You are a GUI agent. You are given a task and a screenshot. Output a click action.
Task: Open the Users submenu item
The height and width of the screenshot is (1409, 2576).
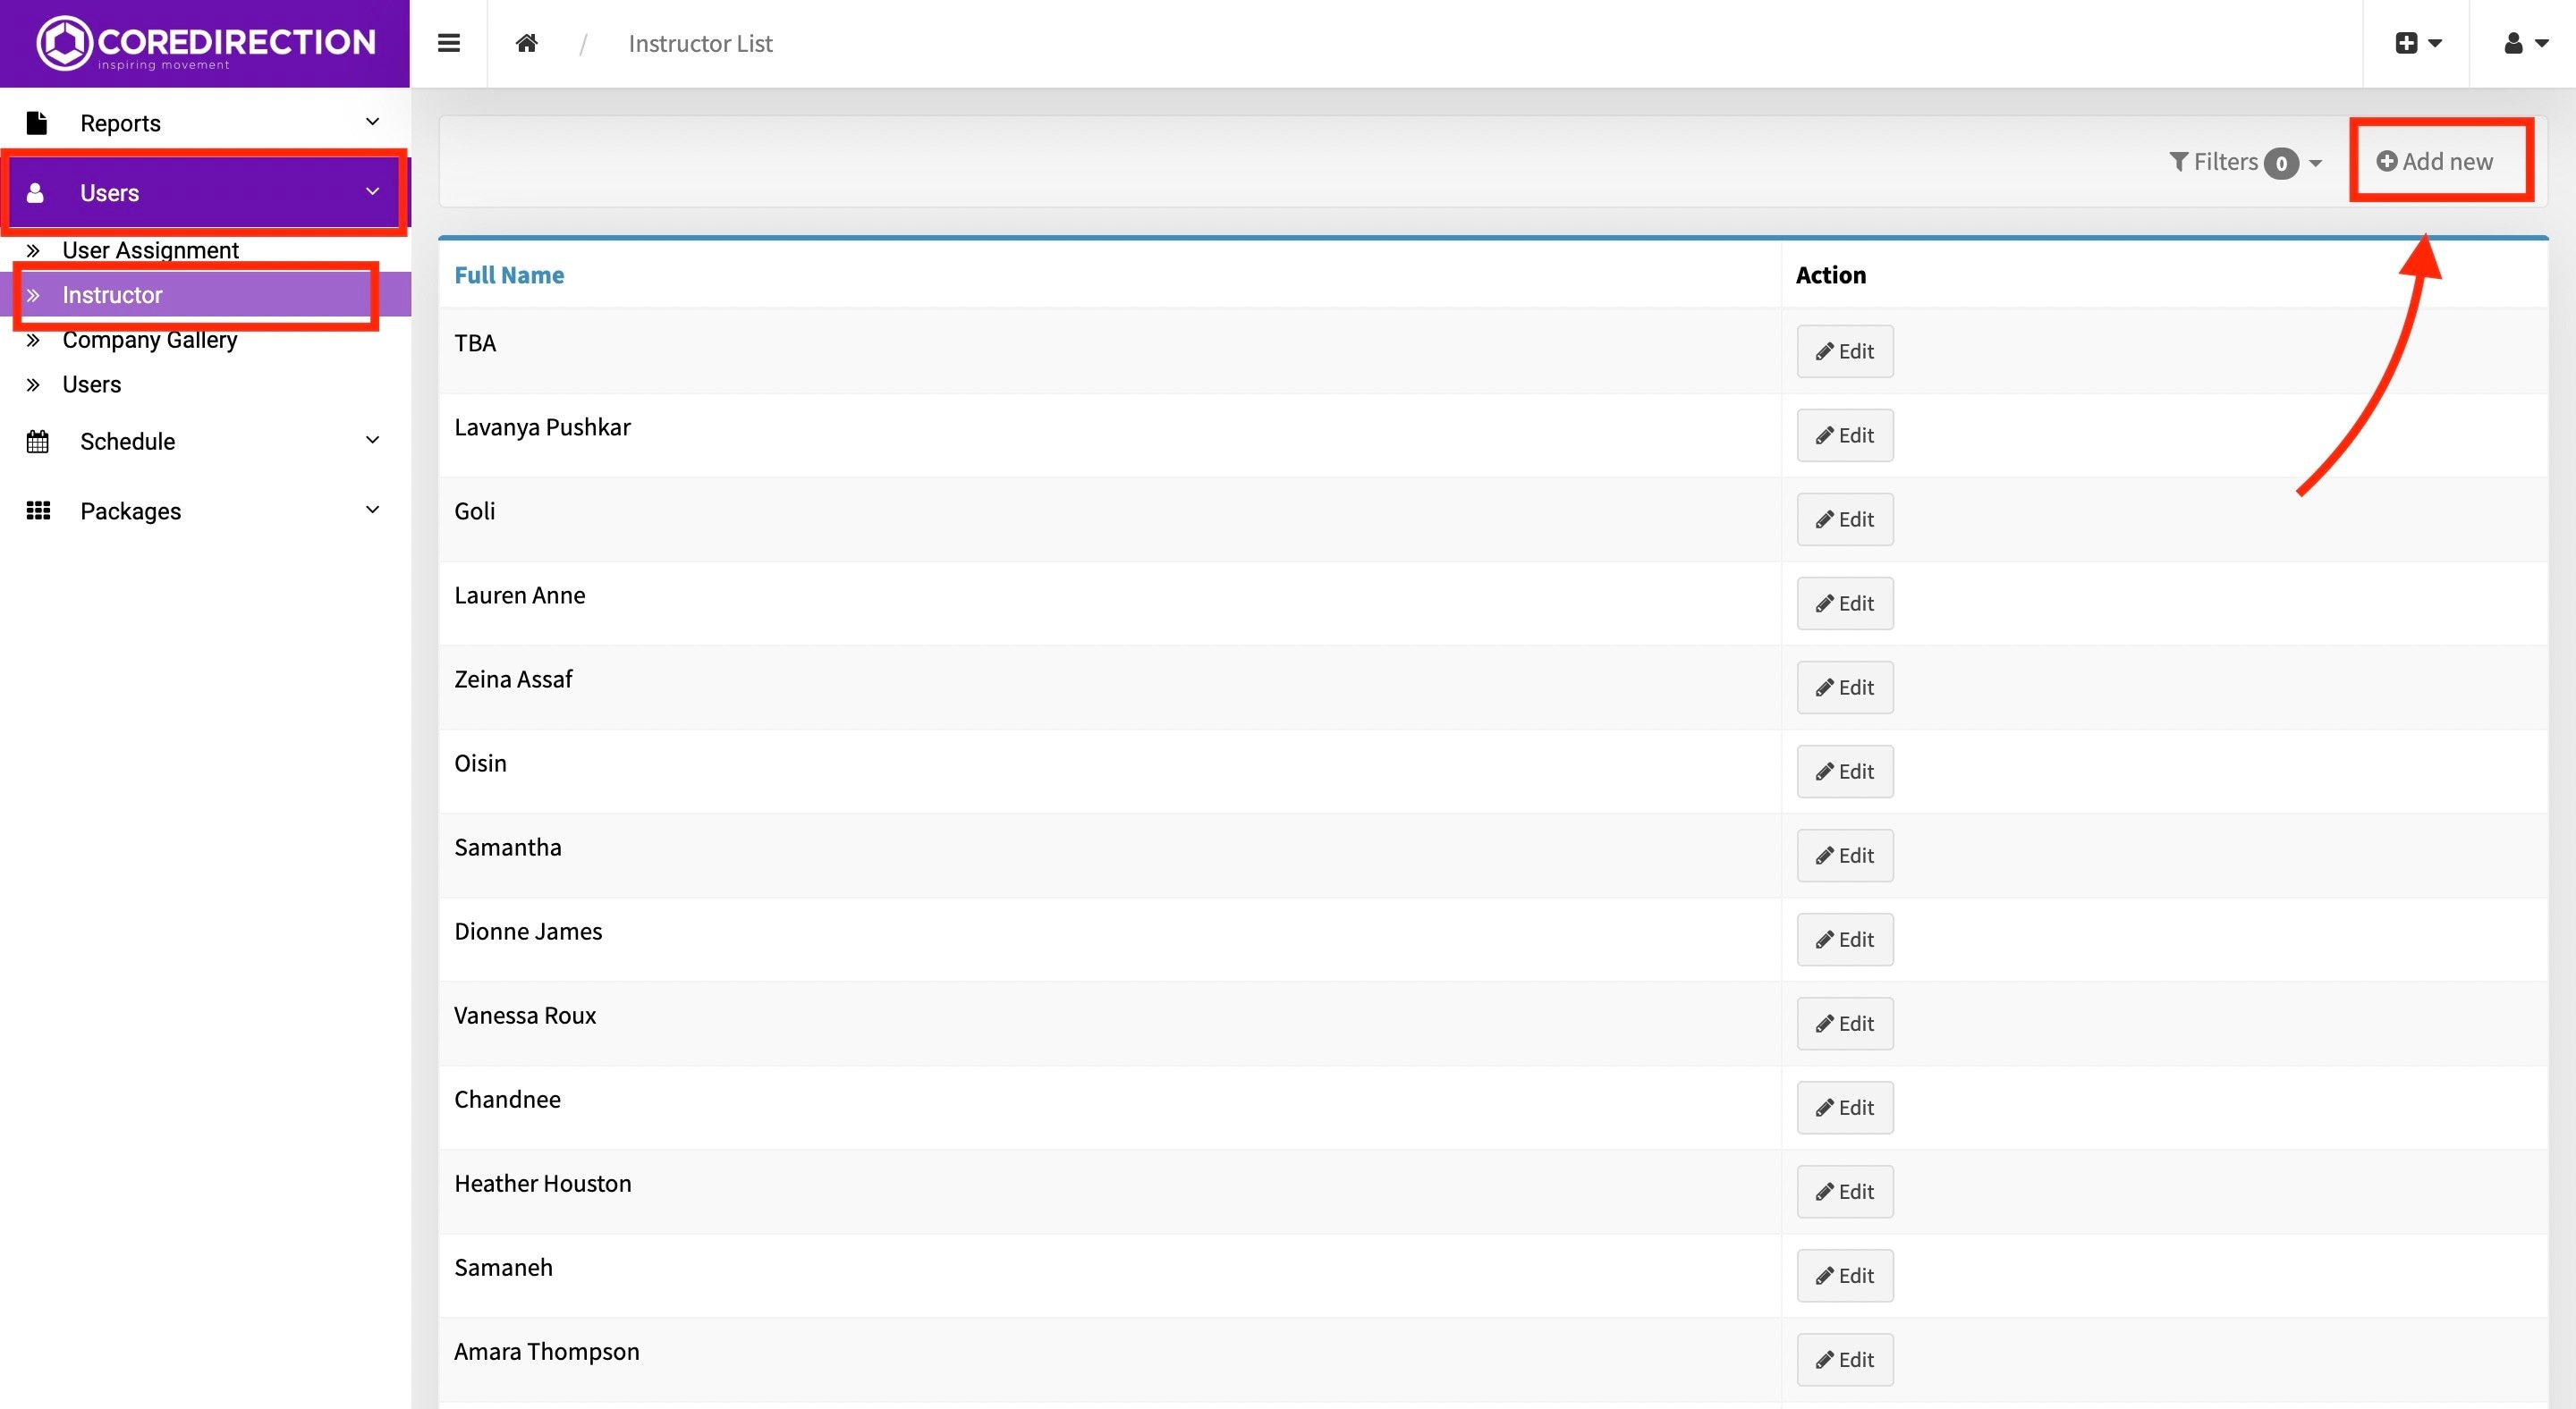(x=92, y=384)
